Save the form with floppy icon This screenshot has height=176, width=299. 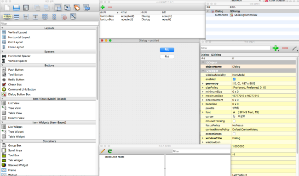tap(26, 8)
